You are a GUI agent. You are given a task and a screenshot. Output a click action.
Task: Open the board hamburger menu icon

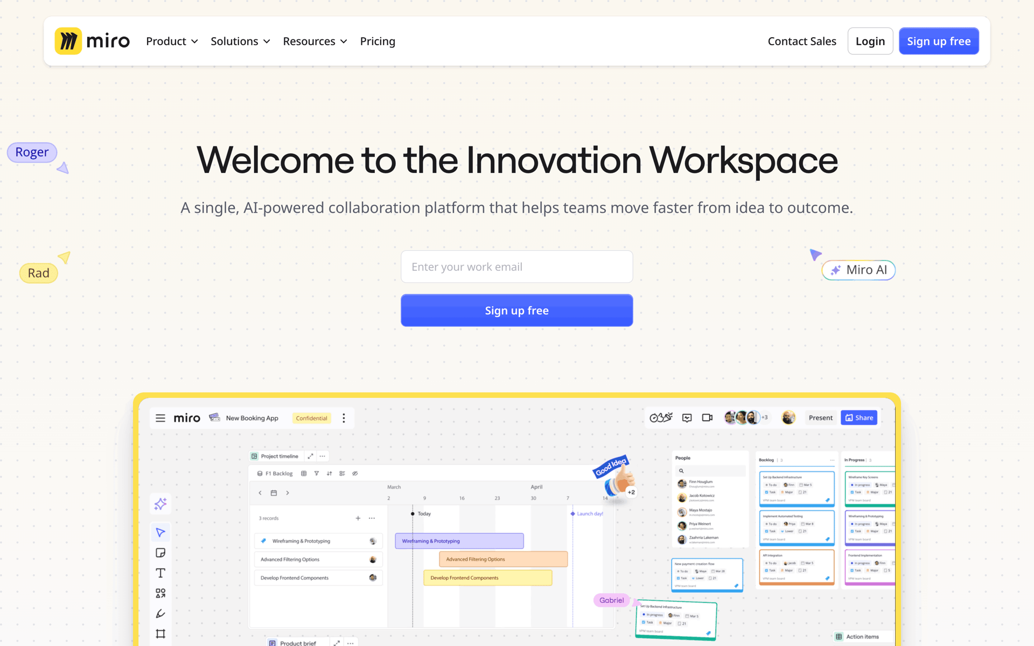pos(160,418)
